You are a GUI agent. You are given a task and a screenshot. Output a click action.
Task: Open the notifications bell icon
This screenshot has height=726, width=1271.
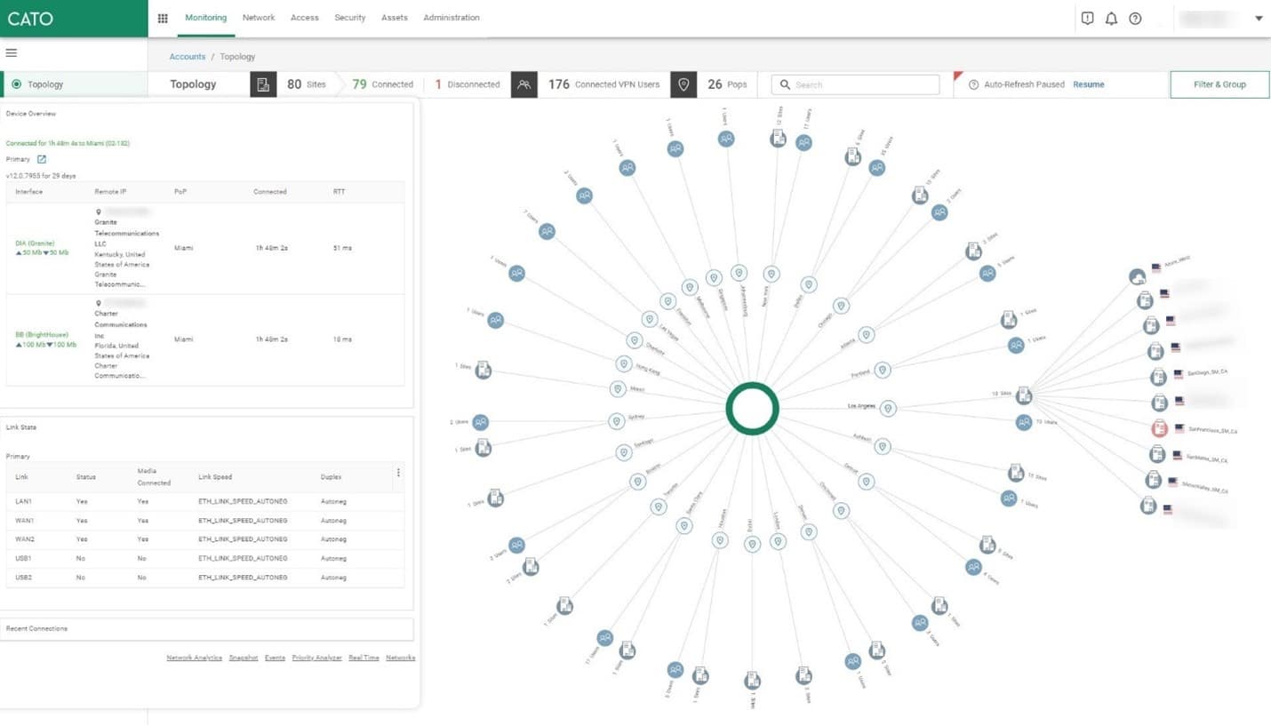1111,18
